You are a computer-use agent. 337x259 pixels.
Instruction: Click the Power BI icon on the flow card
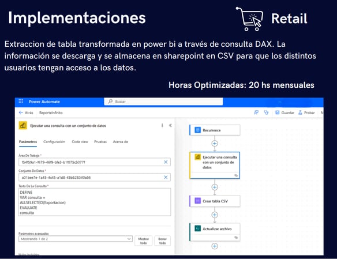197,157
